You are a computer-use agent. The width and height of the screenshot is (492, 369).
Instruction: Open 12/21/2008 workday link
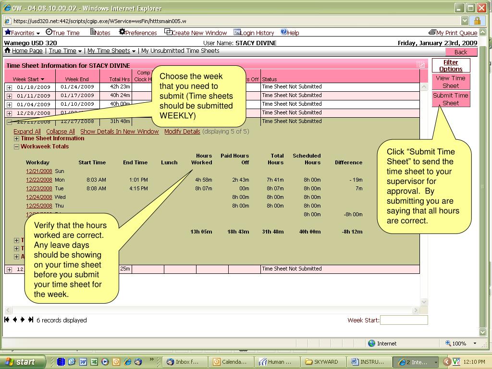(39, 172)
